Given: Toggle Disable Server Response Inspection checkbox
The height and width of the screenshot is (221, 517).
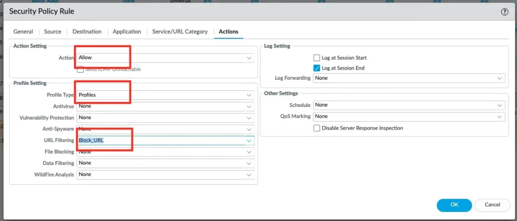Looking at the screenshot, I should 317,128.
